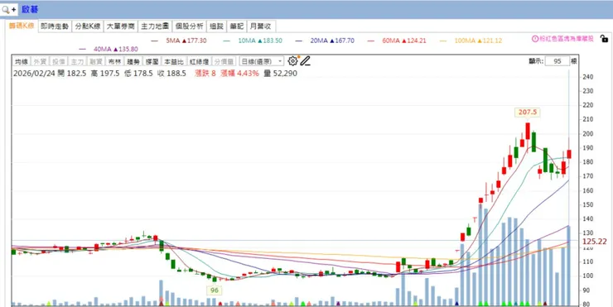Viewport: 613px width, 307px height.
Task: Toggle 外資 foreign investor indicator
Action: [x=40, y=61]
